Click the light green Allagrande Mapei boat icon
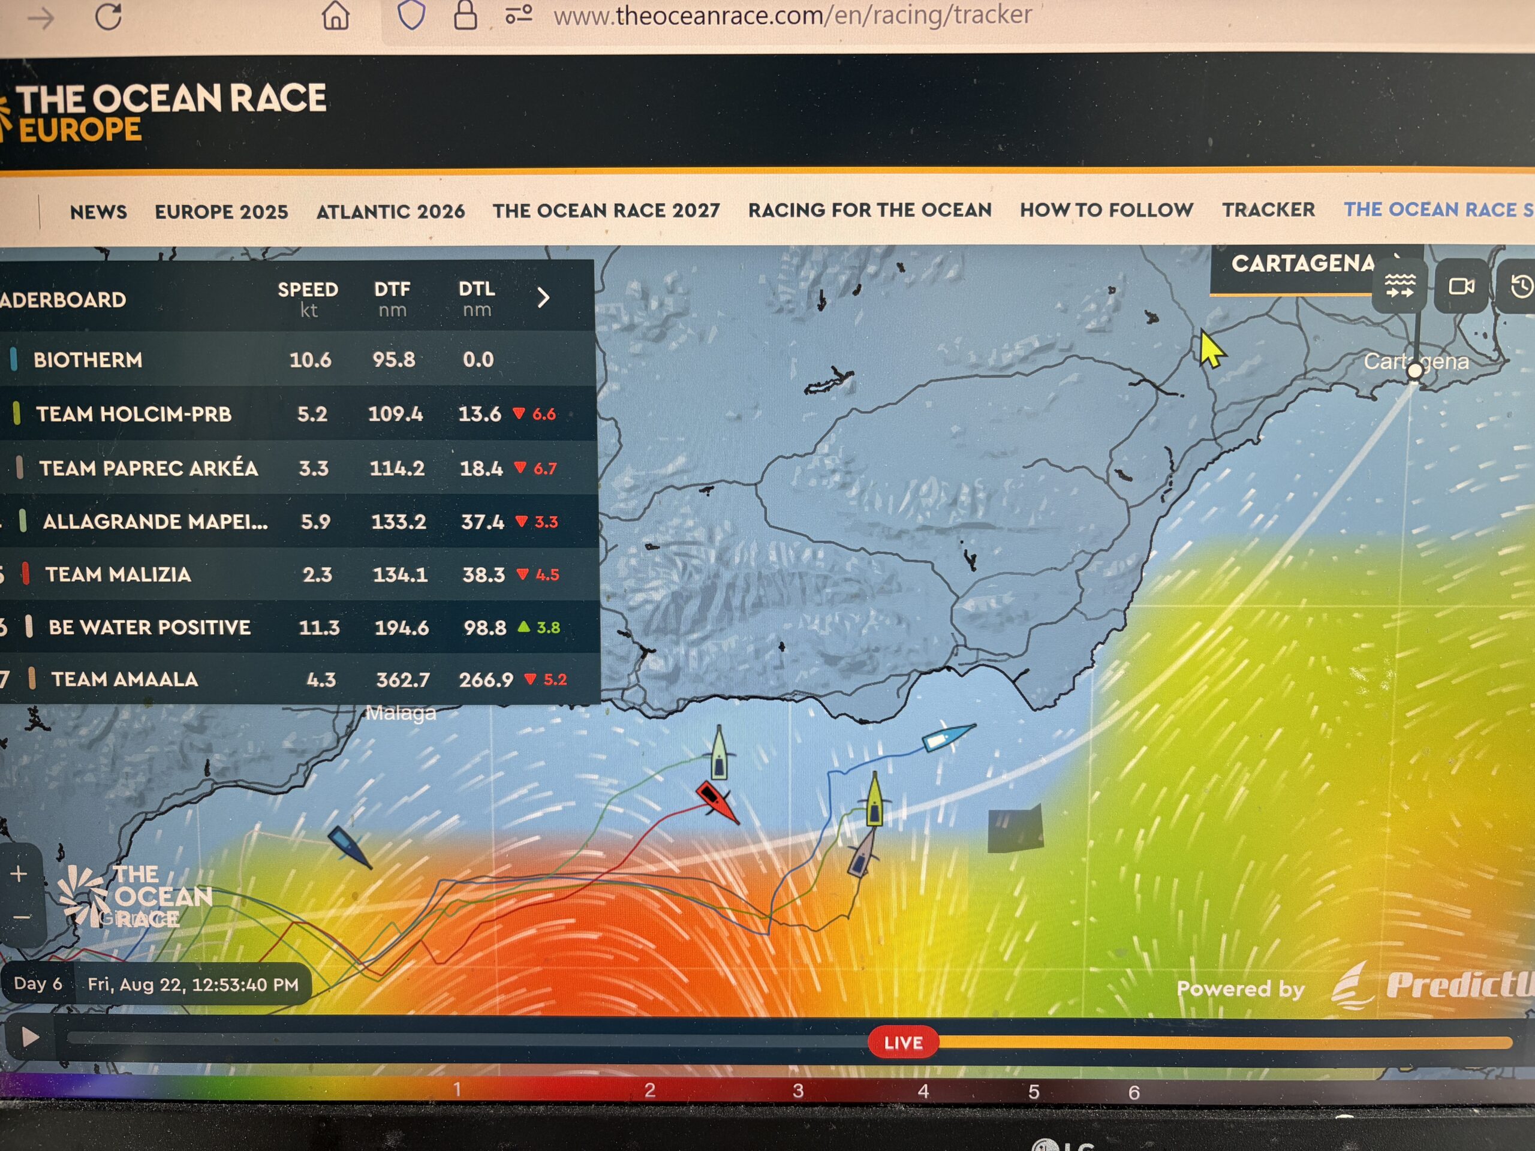 (720, 752)
